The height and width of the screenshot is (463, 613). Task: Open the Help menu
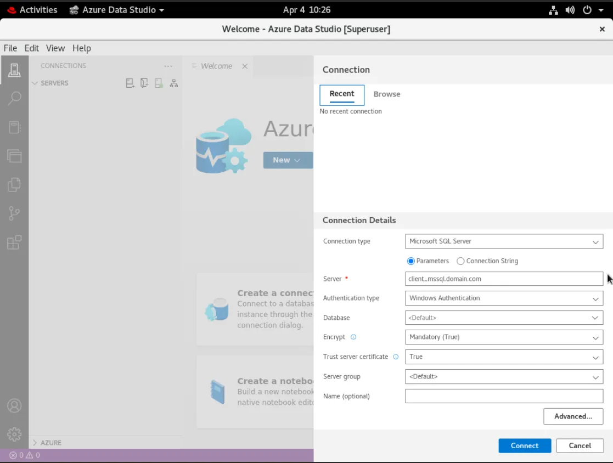(x=82, y=48)
